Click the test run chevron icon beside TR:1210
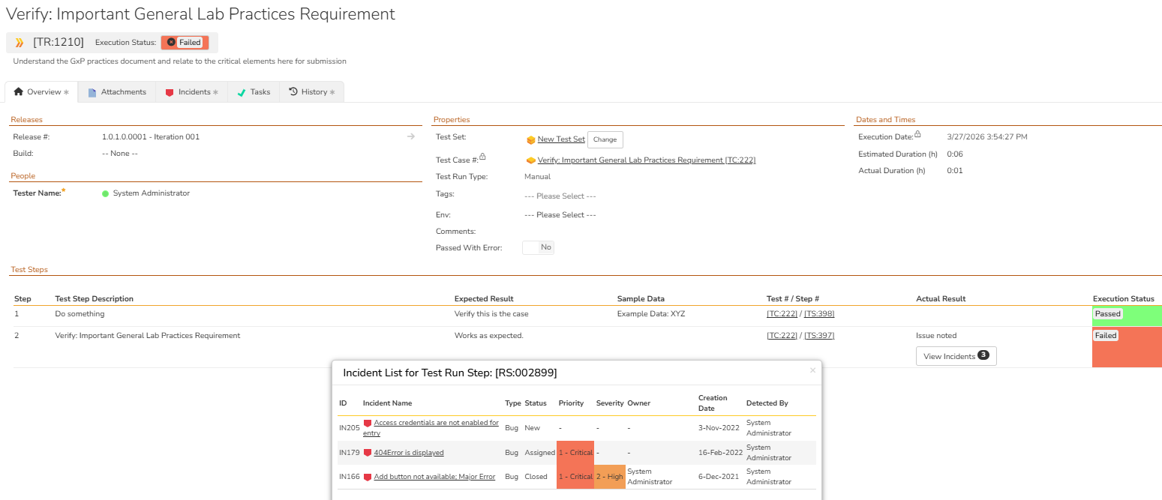Image resolution: width=1162 pixels, height=500 pixels. (20, 43)
